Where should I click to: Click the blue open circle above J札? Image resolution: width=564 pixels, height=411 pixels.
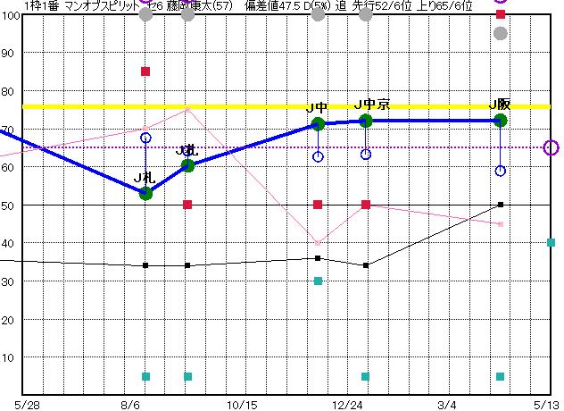(146, 138)
